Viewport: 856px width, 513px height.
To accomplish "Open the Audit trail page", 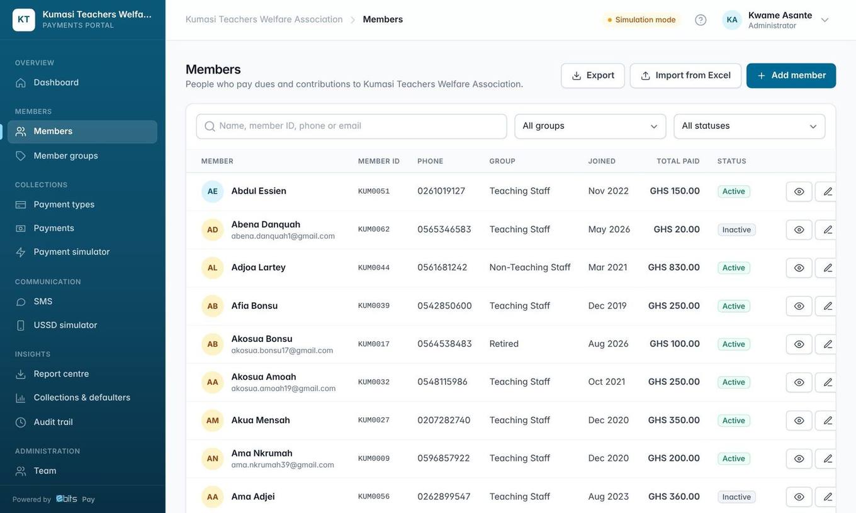I will (x=82, y=422).
